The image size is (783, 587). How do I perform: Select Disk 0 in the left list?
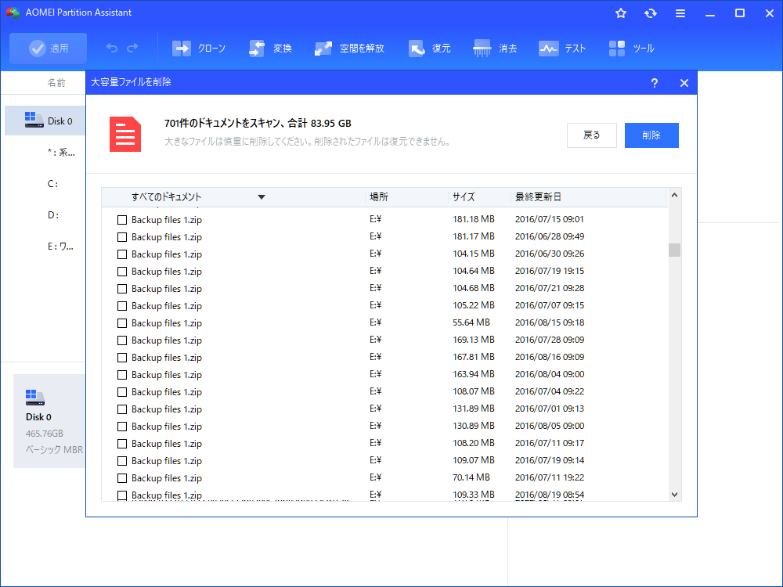pos(45,121)
